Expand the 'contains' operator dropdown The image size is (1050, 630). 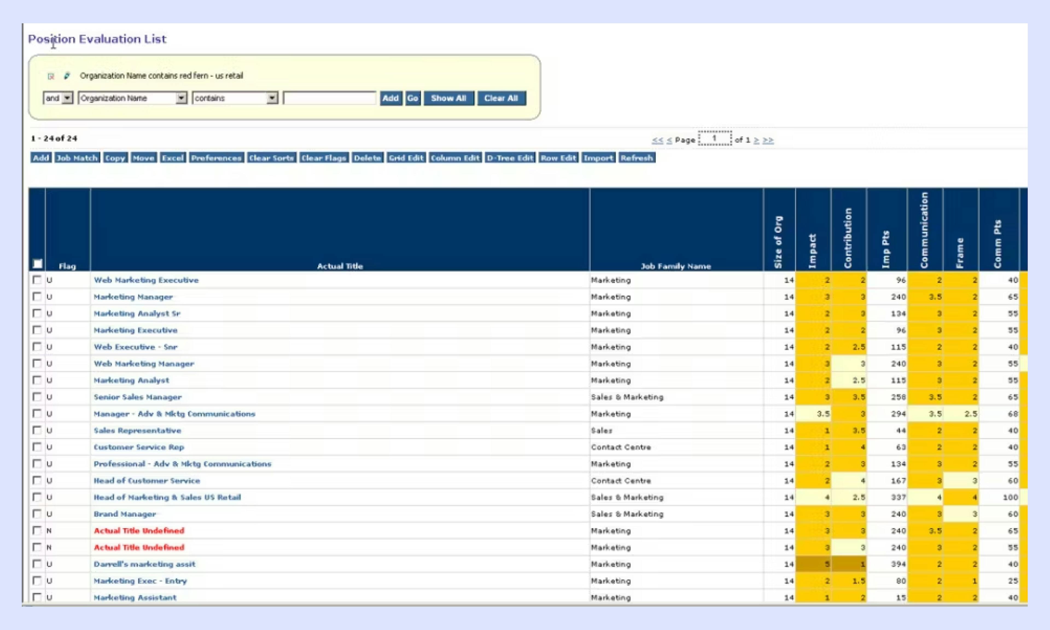272,98
